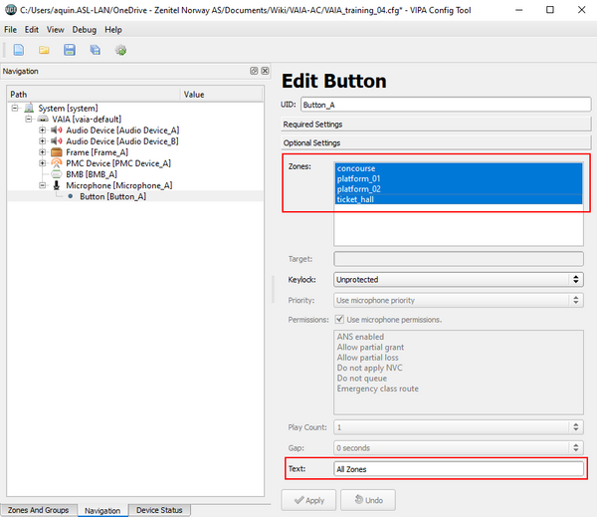Click the Open folder toolbar icon
The width and height of the screenshot is (597, 517).
pos(44,50)
